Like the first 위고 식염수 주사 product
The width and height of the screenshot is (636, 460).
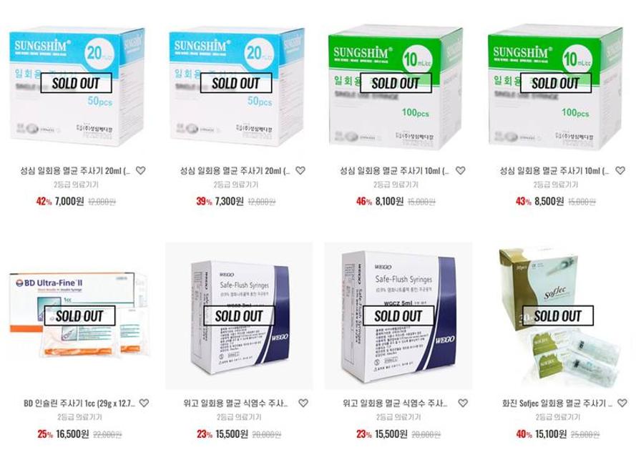click(x=303, y=403)
